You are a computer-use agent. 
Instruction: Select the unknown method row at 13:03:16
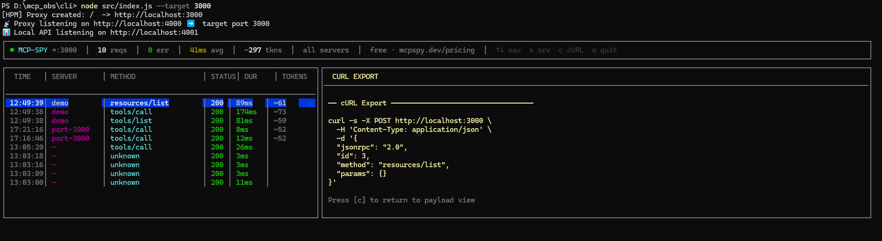click(x=161, y=165)
